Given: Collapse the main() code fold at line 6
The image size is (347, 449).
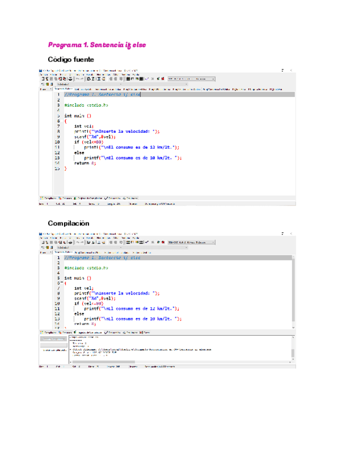Looking at the screenshot, I should pyautogui.click(x=61, y=283).
